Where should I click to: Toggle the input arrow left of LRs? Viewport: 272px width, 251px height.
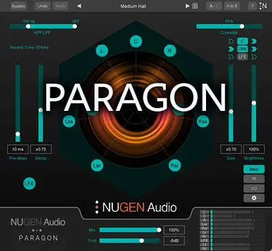[231, 49]
